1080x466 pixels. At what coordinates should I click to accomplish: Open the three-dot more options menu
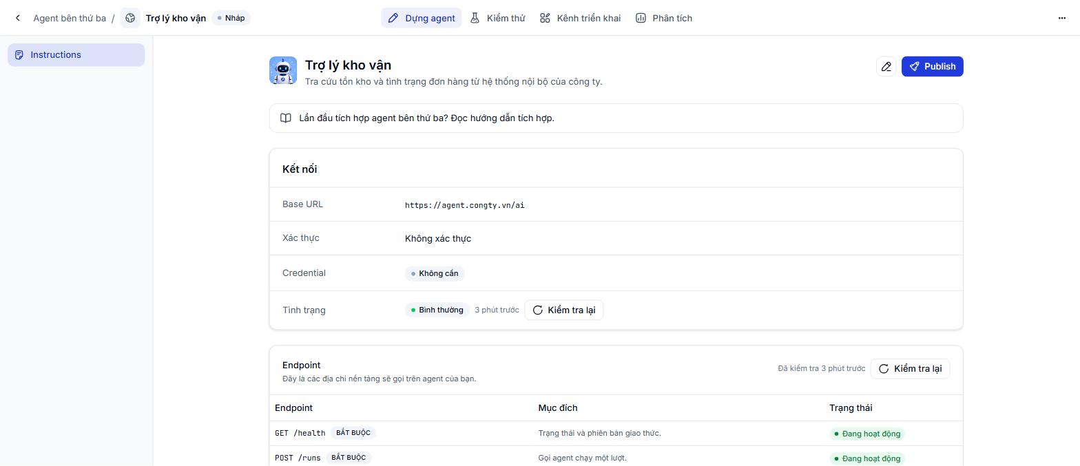1061,18
